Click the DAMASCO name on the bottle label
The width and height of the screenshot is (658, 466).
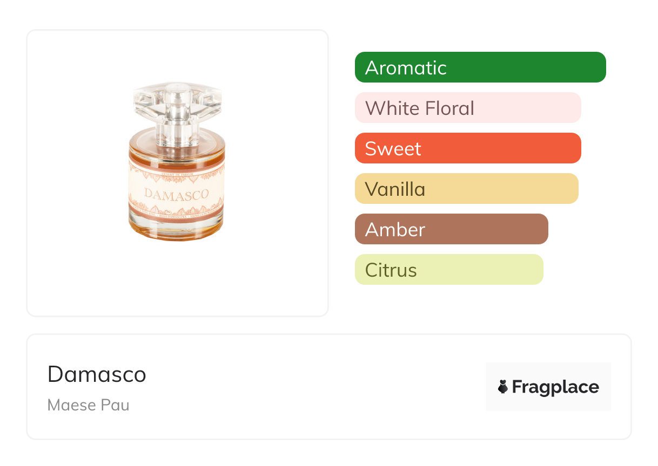pyautogui.click(x=177, y=195)
